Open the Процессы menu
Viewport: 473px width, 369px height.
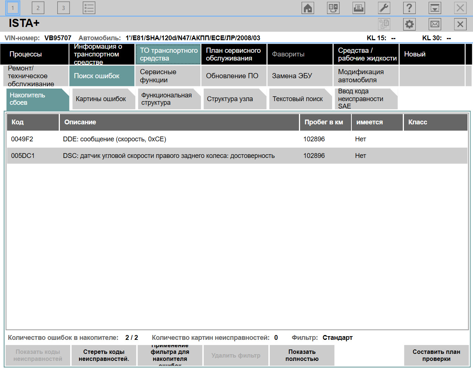click(34, 54)
